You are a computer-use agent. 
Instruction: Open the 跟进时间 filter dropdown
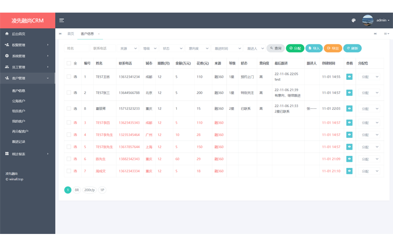point(227,48)
